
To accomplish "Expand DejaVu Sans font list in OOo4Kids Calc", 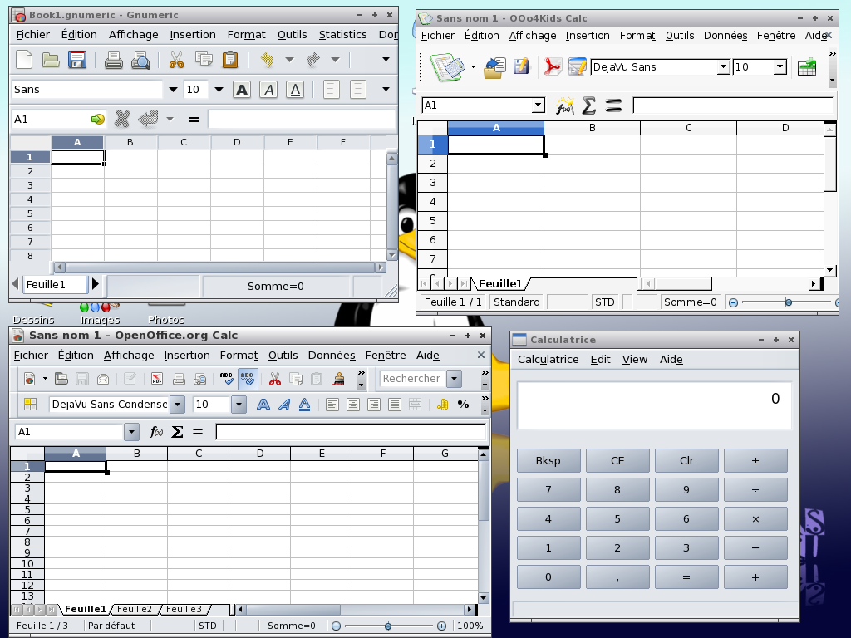I will pyautogui.click(x=723, y=67).
